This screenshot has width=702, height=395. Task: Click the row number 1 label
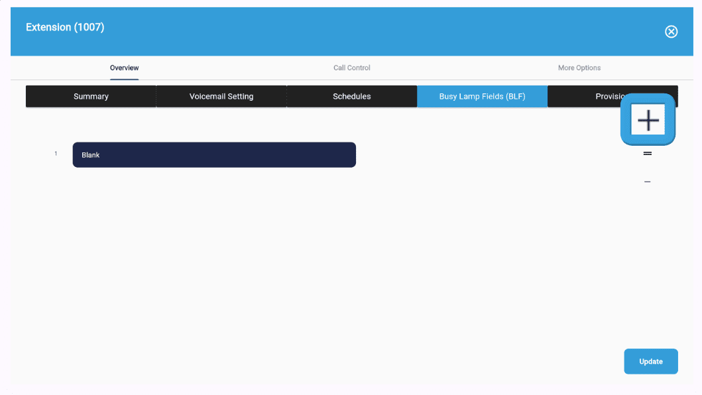[x=56, y=154]
